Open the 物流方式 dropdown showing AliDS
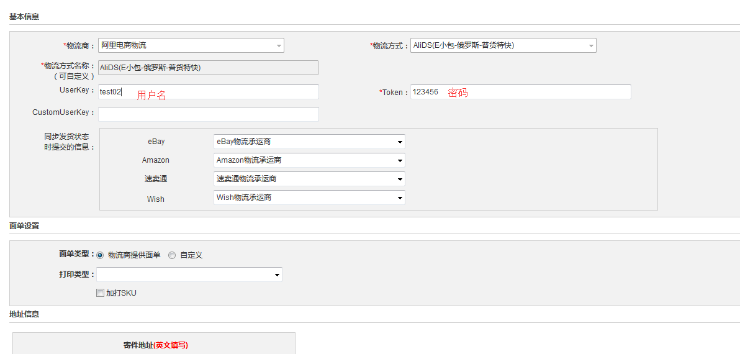Image resolution: width=740 pixels, height=354 pixels. [x=503, y=45]
